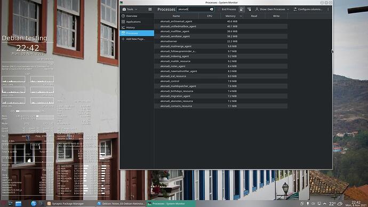Screen dimensions: 368x207
Task: Toggle Memory column sort arrow
Action: [x=241, y=16]
